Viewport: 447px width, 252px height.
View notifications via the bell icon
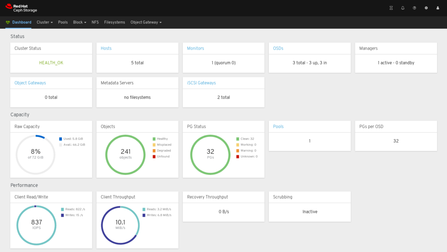point(402,7)
